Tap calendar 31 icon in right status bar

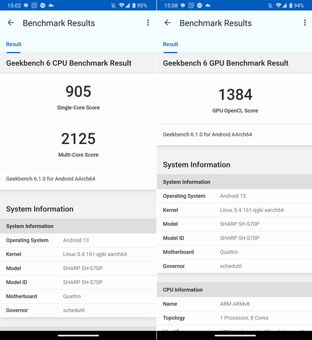point(191,5)
